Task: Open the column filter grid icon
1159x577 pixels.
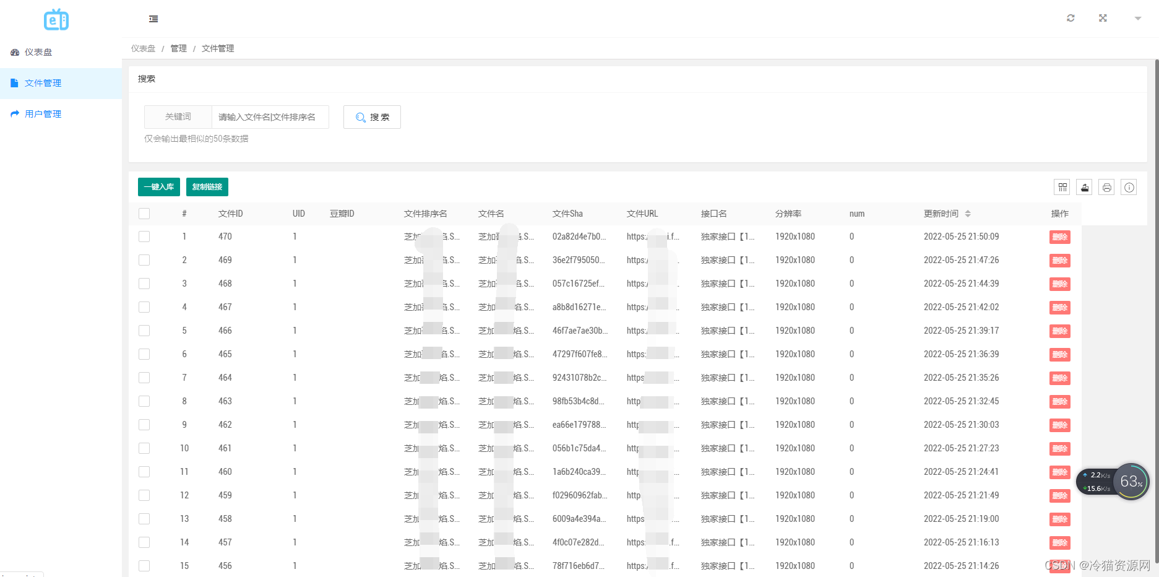Action: point(1062,187)
